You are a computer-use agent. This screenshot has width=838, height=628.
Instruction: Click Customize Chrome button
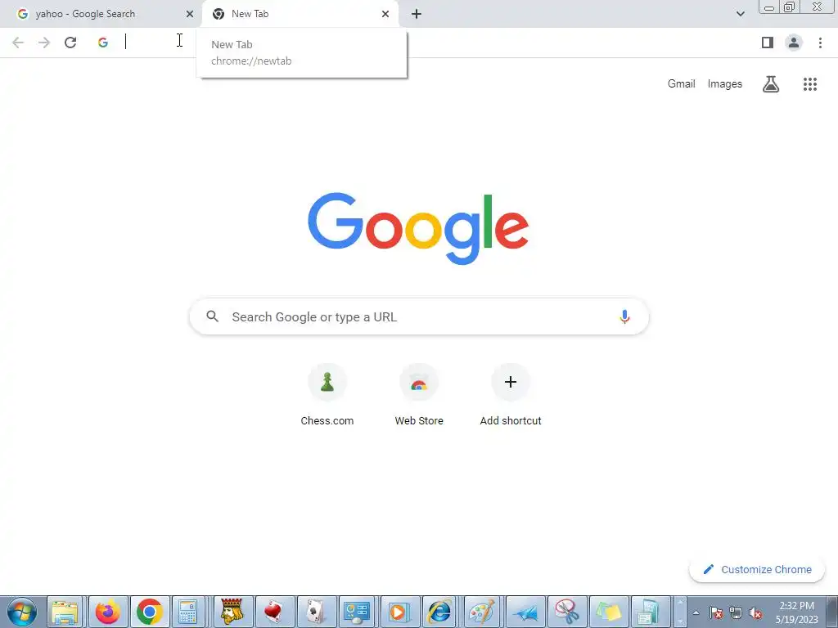(757, 569)
